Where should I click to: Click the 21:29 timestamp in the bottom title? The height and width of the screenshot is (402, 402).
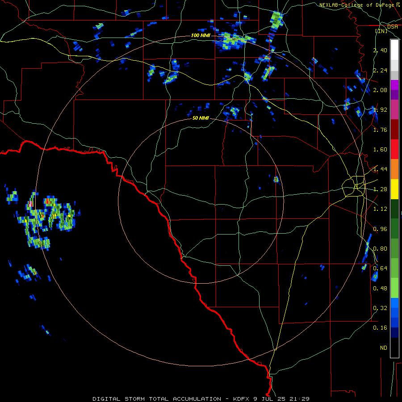coord(300,399)
